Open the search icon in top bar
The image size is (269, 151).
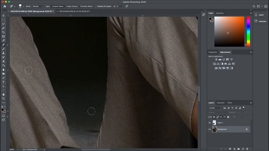coord(254,6)
